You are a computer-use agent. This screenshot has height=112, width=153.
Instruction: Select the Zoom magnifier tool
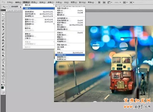point(3,82)
